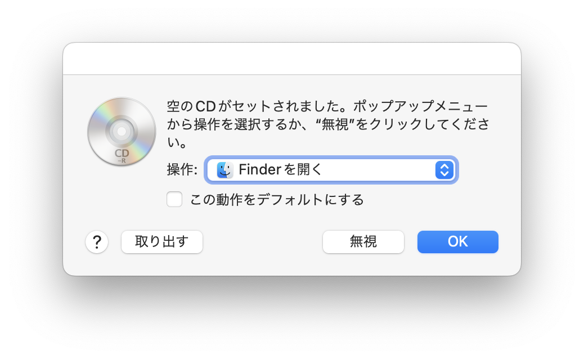Click the この動作をデフォルトにする label text
Viewport: 584px width, 359px height.
tap(277, 199)
